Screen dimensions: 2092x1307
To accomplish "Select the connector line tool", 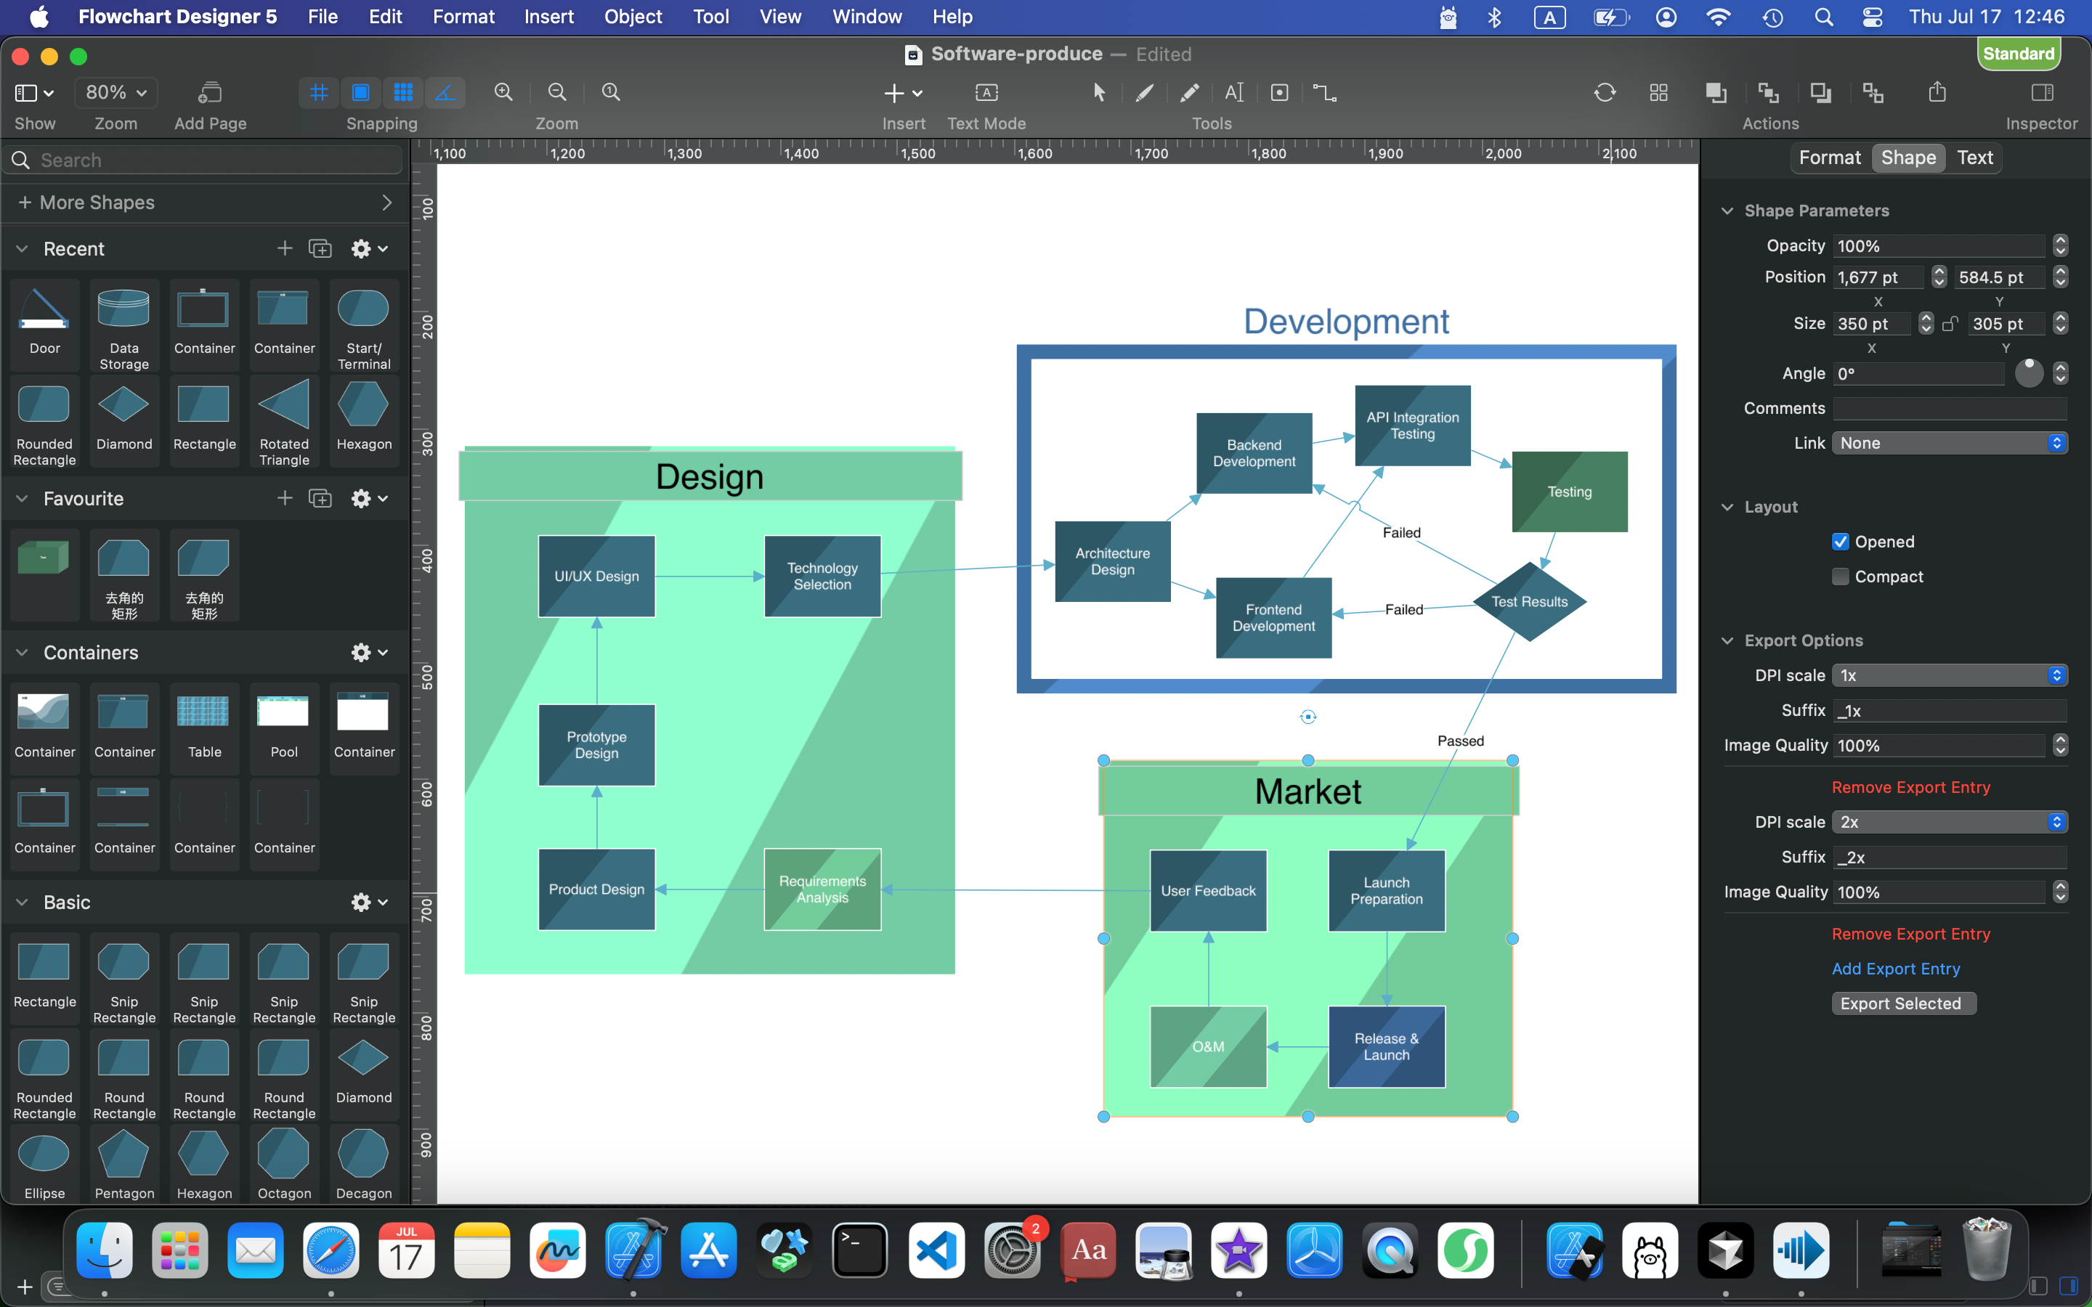I will 1324,92.
